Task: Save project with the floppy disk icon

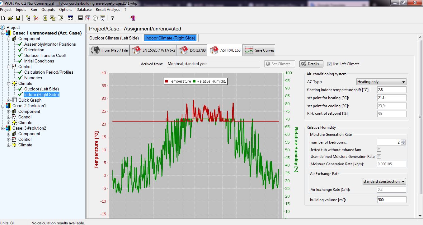Action: click(18, 18)
